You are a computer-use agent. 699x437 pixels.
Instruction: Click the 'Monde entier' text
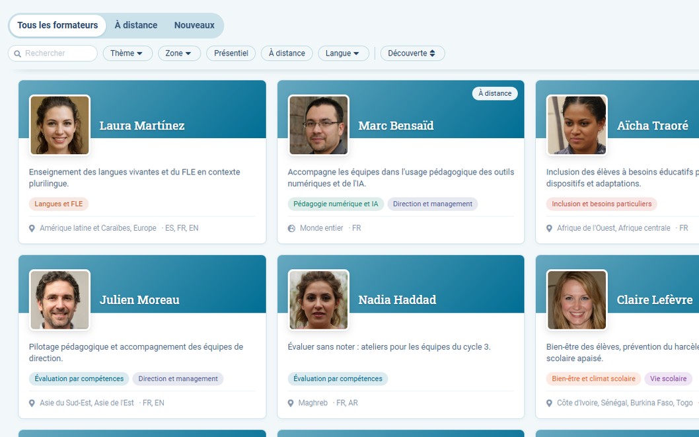pos(321,228)
